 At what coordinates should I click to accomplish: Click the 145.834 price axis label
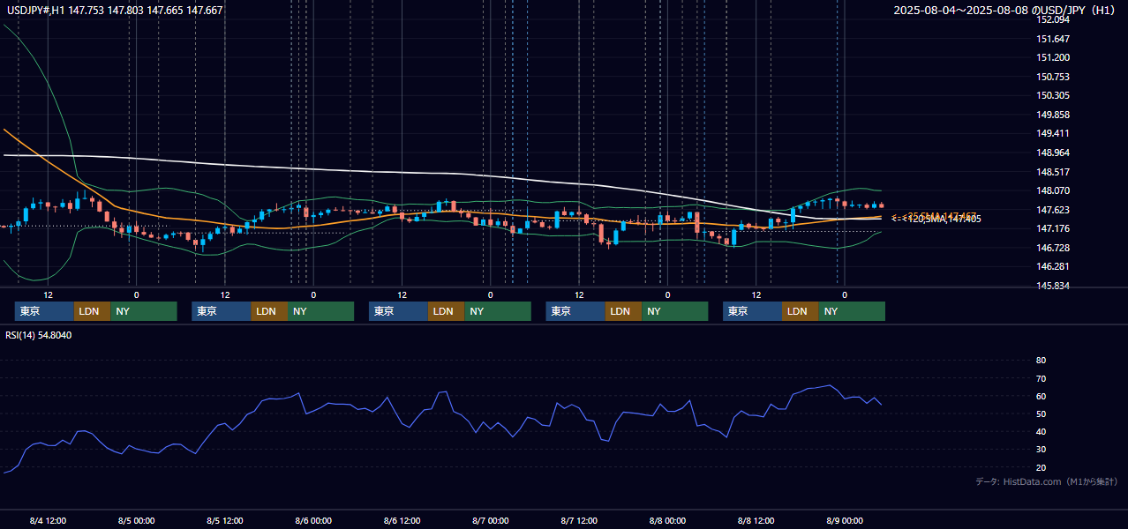[x=1053, y=286]
